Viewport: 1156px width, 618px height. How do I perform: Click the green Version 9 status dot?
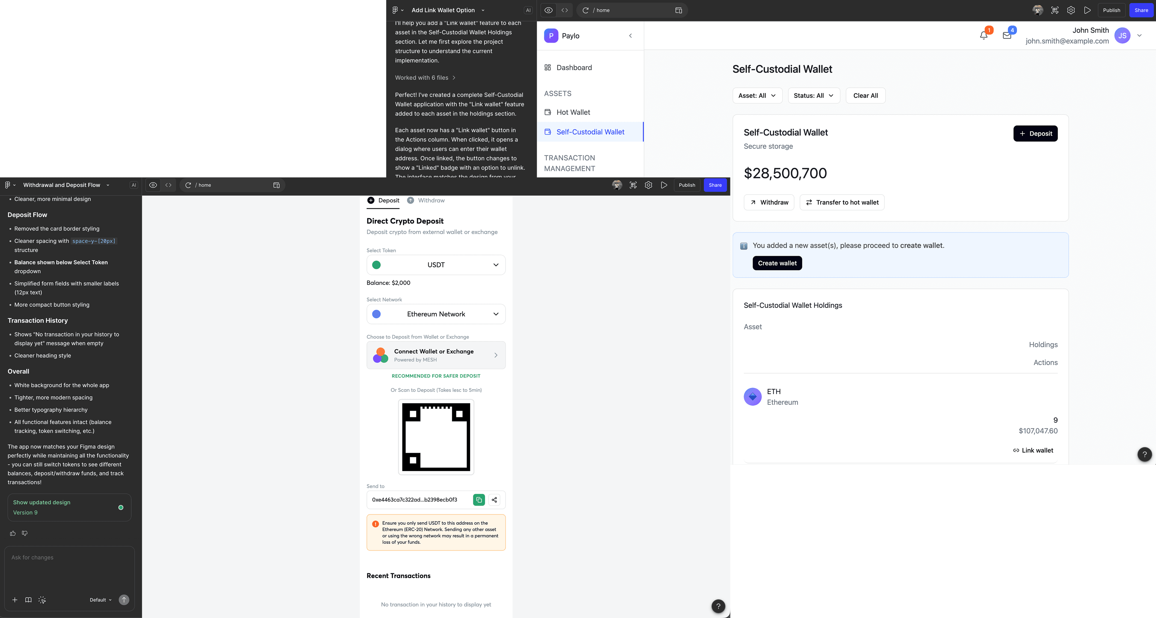point(121,507)
